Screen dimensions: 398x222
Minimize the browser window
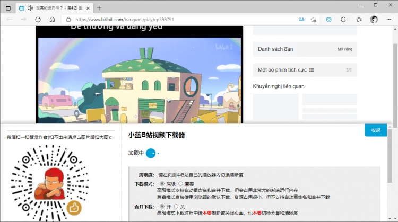pyautogui.click(x=361, y=5)
